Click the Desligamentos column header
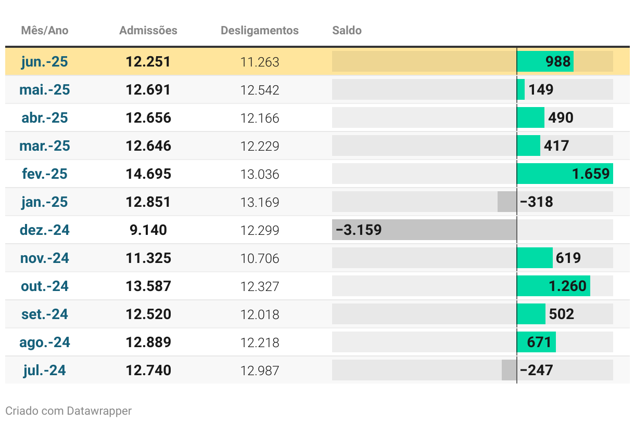Image resolution: width=635 pixels, height=423 pixels. click(x=260, y=31)
